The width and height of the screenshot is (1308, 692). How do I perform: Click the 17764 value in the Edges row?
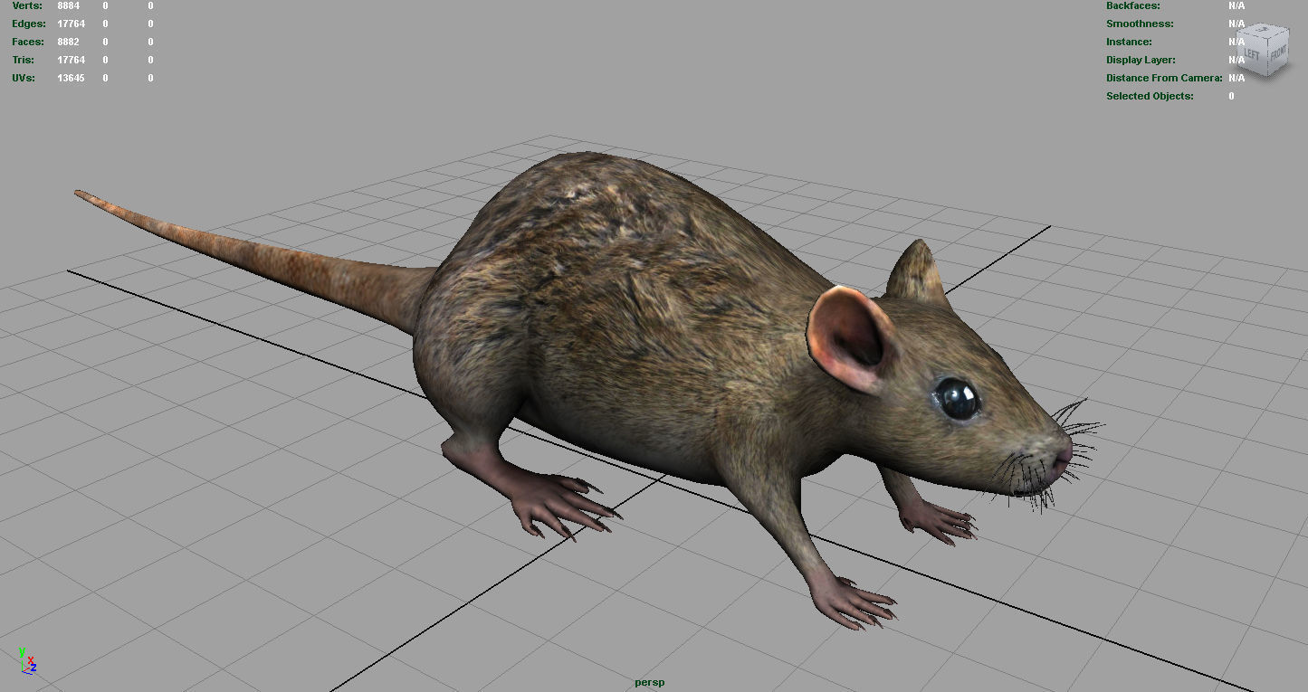(x=72, y=24)
